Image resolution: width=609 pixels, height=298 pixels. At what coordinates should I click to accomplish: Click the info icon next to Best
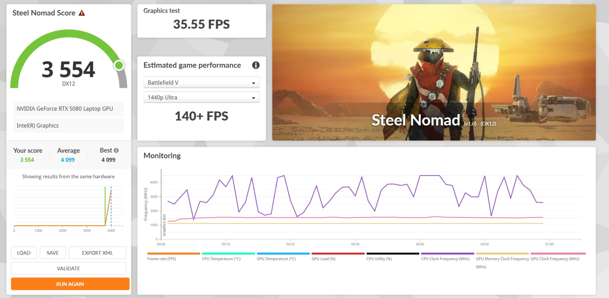pyautogui.click(x=116, y=150)
